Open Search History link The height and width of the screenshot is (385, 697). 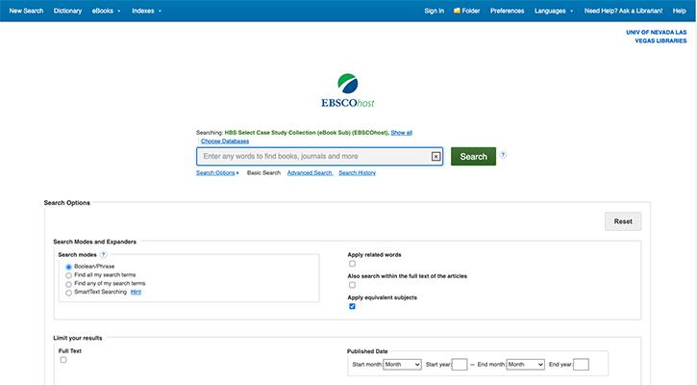pos(357,172)
